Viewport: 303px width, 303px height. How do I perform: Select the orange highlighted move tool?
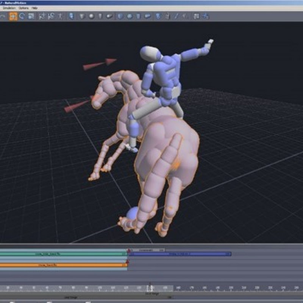click(13, 16)
